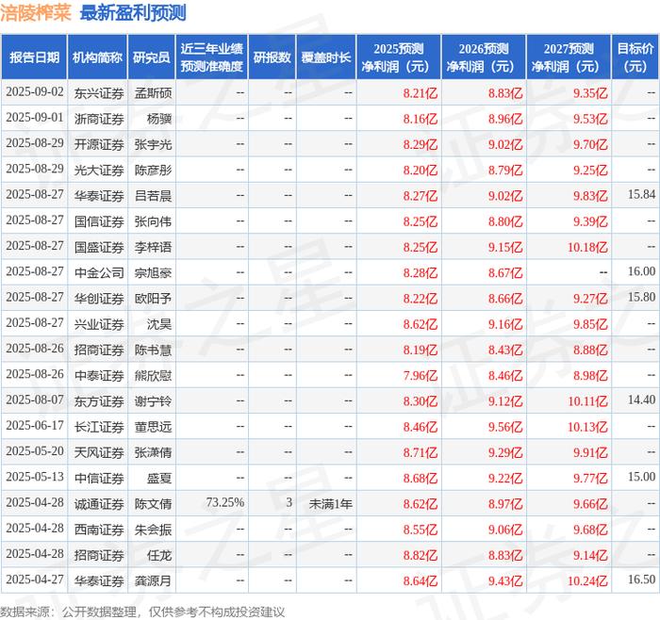Click target price 16.50

pos(641,579)
